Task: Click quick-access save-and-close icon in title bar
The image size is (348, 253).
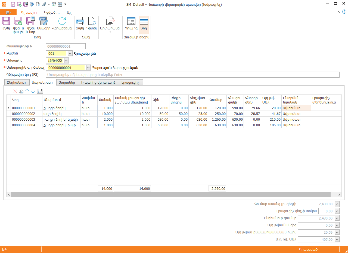Action: click(x=19, y=4)
